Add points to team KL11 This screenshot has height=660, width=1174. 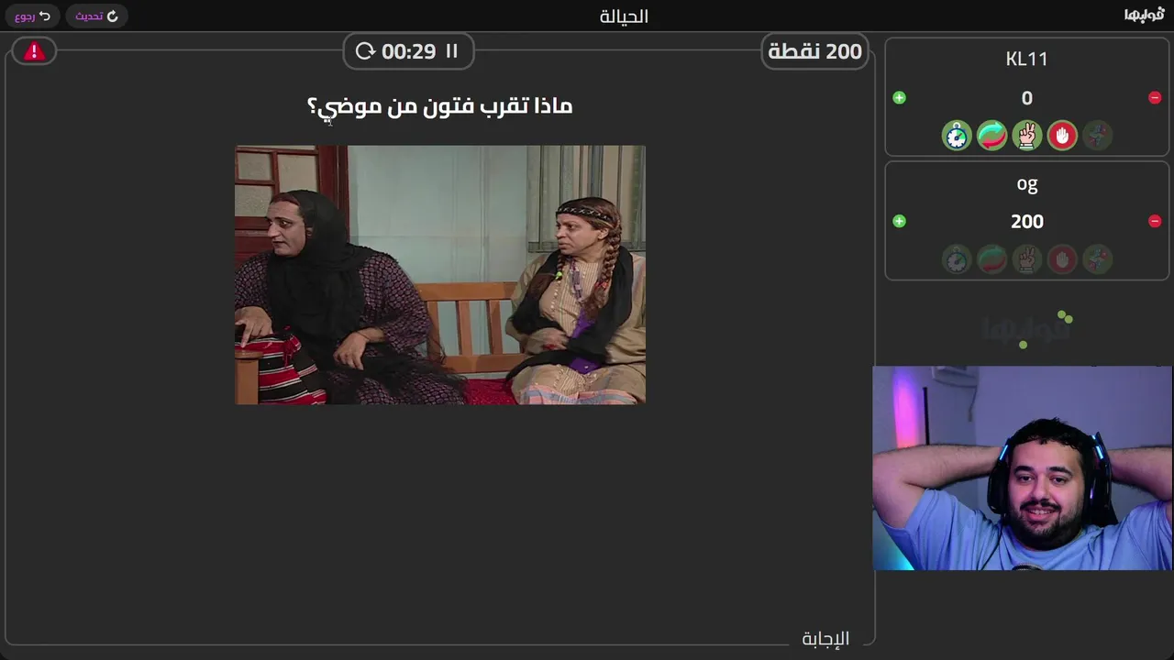pos(899,98)
